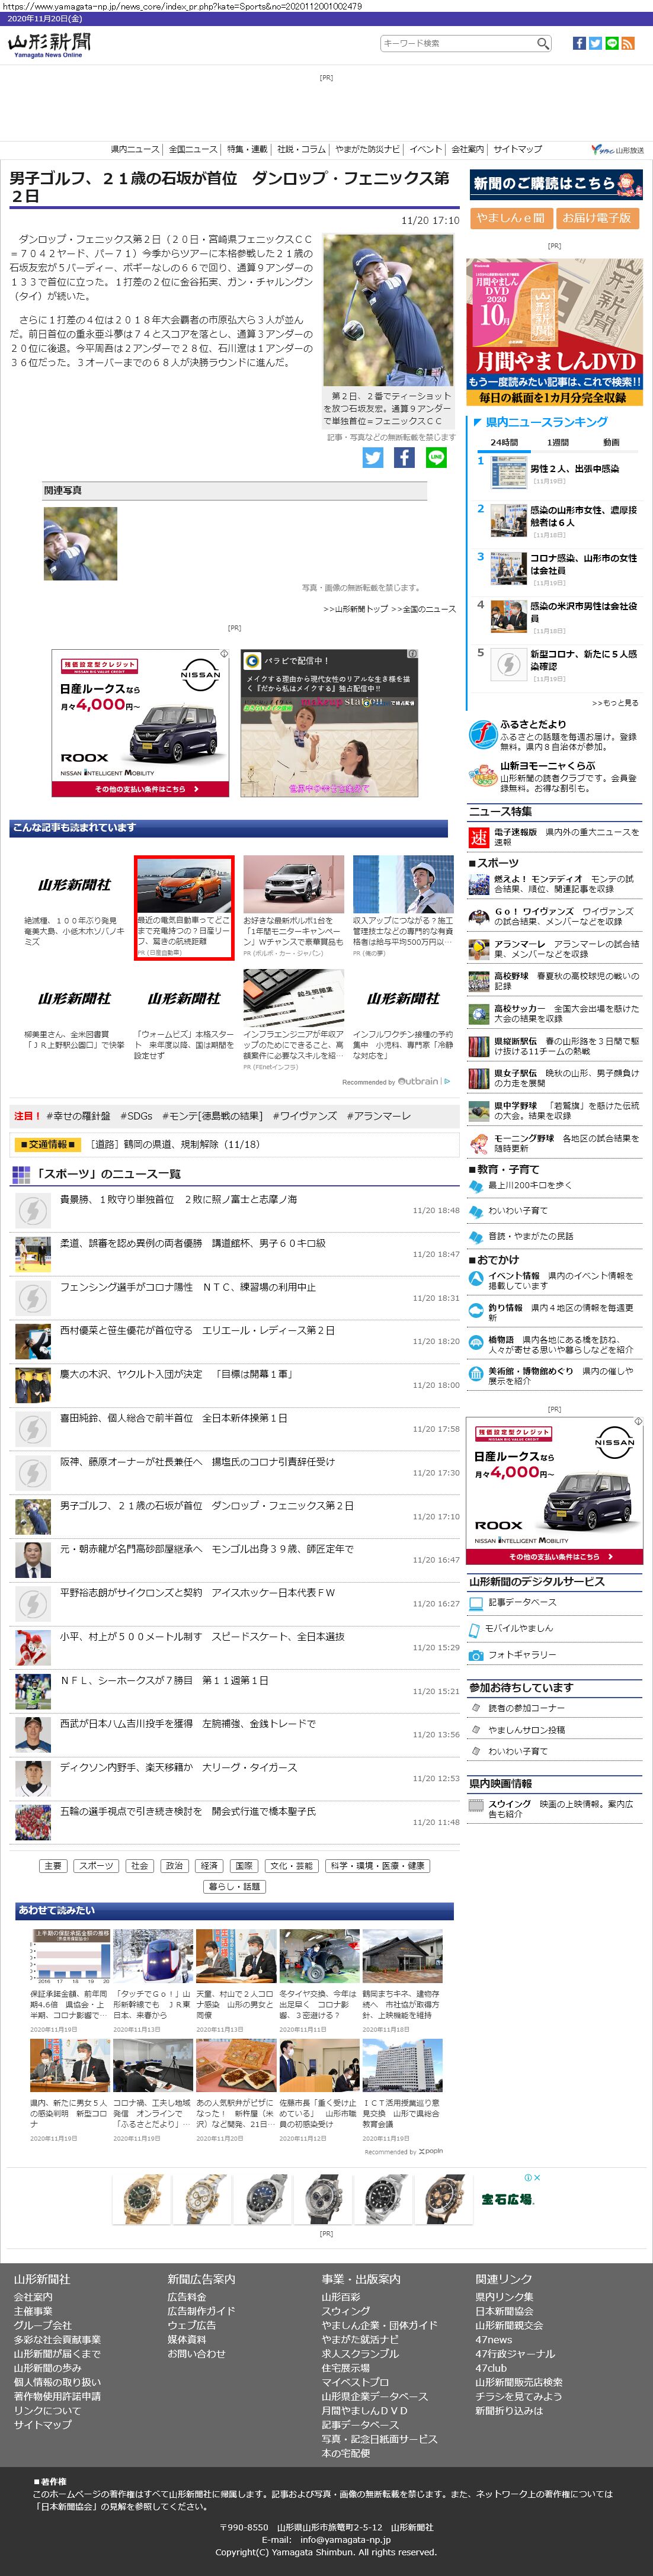
Task: Click the モンテディオ news icon
Action: point(479,884)
